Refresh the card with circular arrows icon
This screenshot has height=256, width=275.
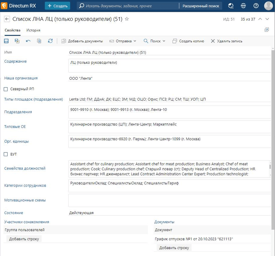50,41
